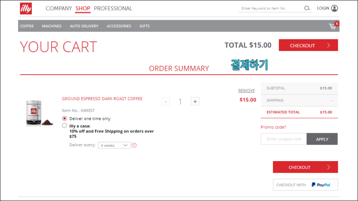Click the coupon code input field
Screen dimensions: 358x201
coord(284,139)
